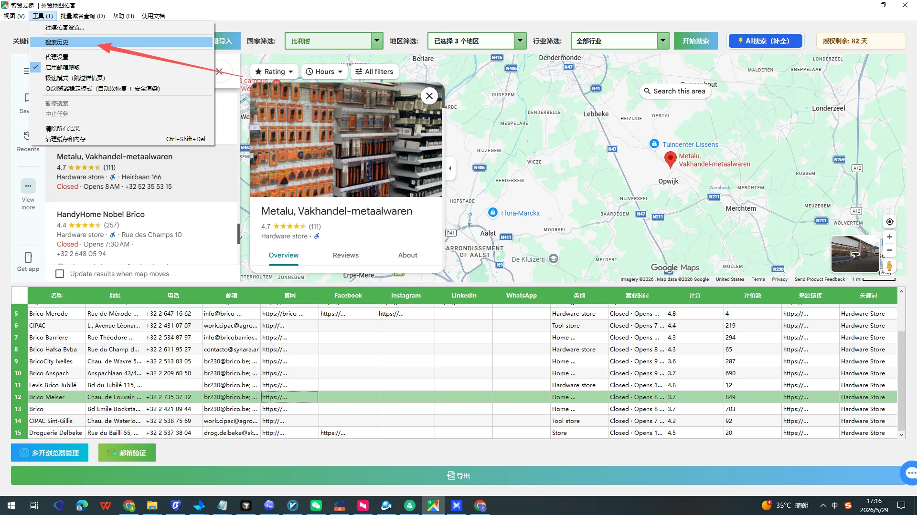This screenshot has width=917, height=515.
Task: Open 批量域名查询 (D) menu
Action: pos(83,16)
